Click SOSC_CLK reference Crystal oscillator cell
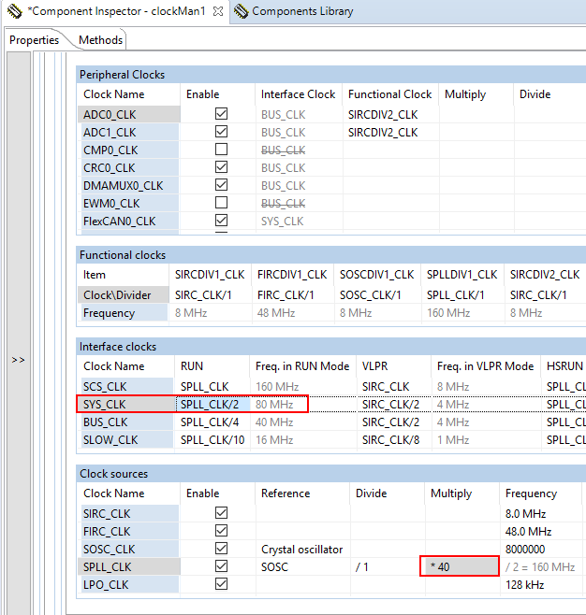 (302, 550)
